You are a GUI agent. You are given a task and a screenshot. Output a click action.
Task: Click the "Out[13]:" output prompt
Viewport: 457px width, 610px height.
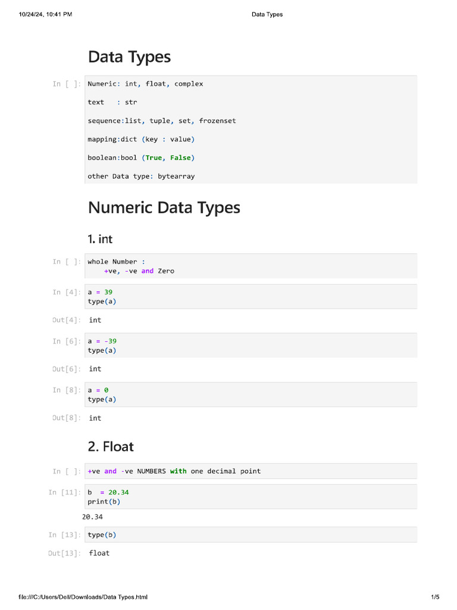click(x=64, y=553)
